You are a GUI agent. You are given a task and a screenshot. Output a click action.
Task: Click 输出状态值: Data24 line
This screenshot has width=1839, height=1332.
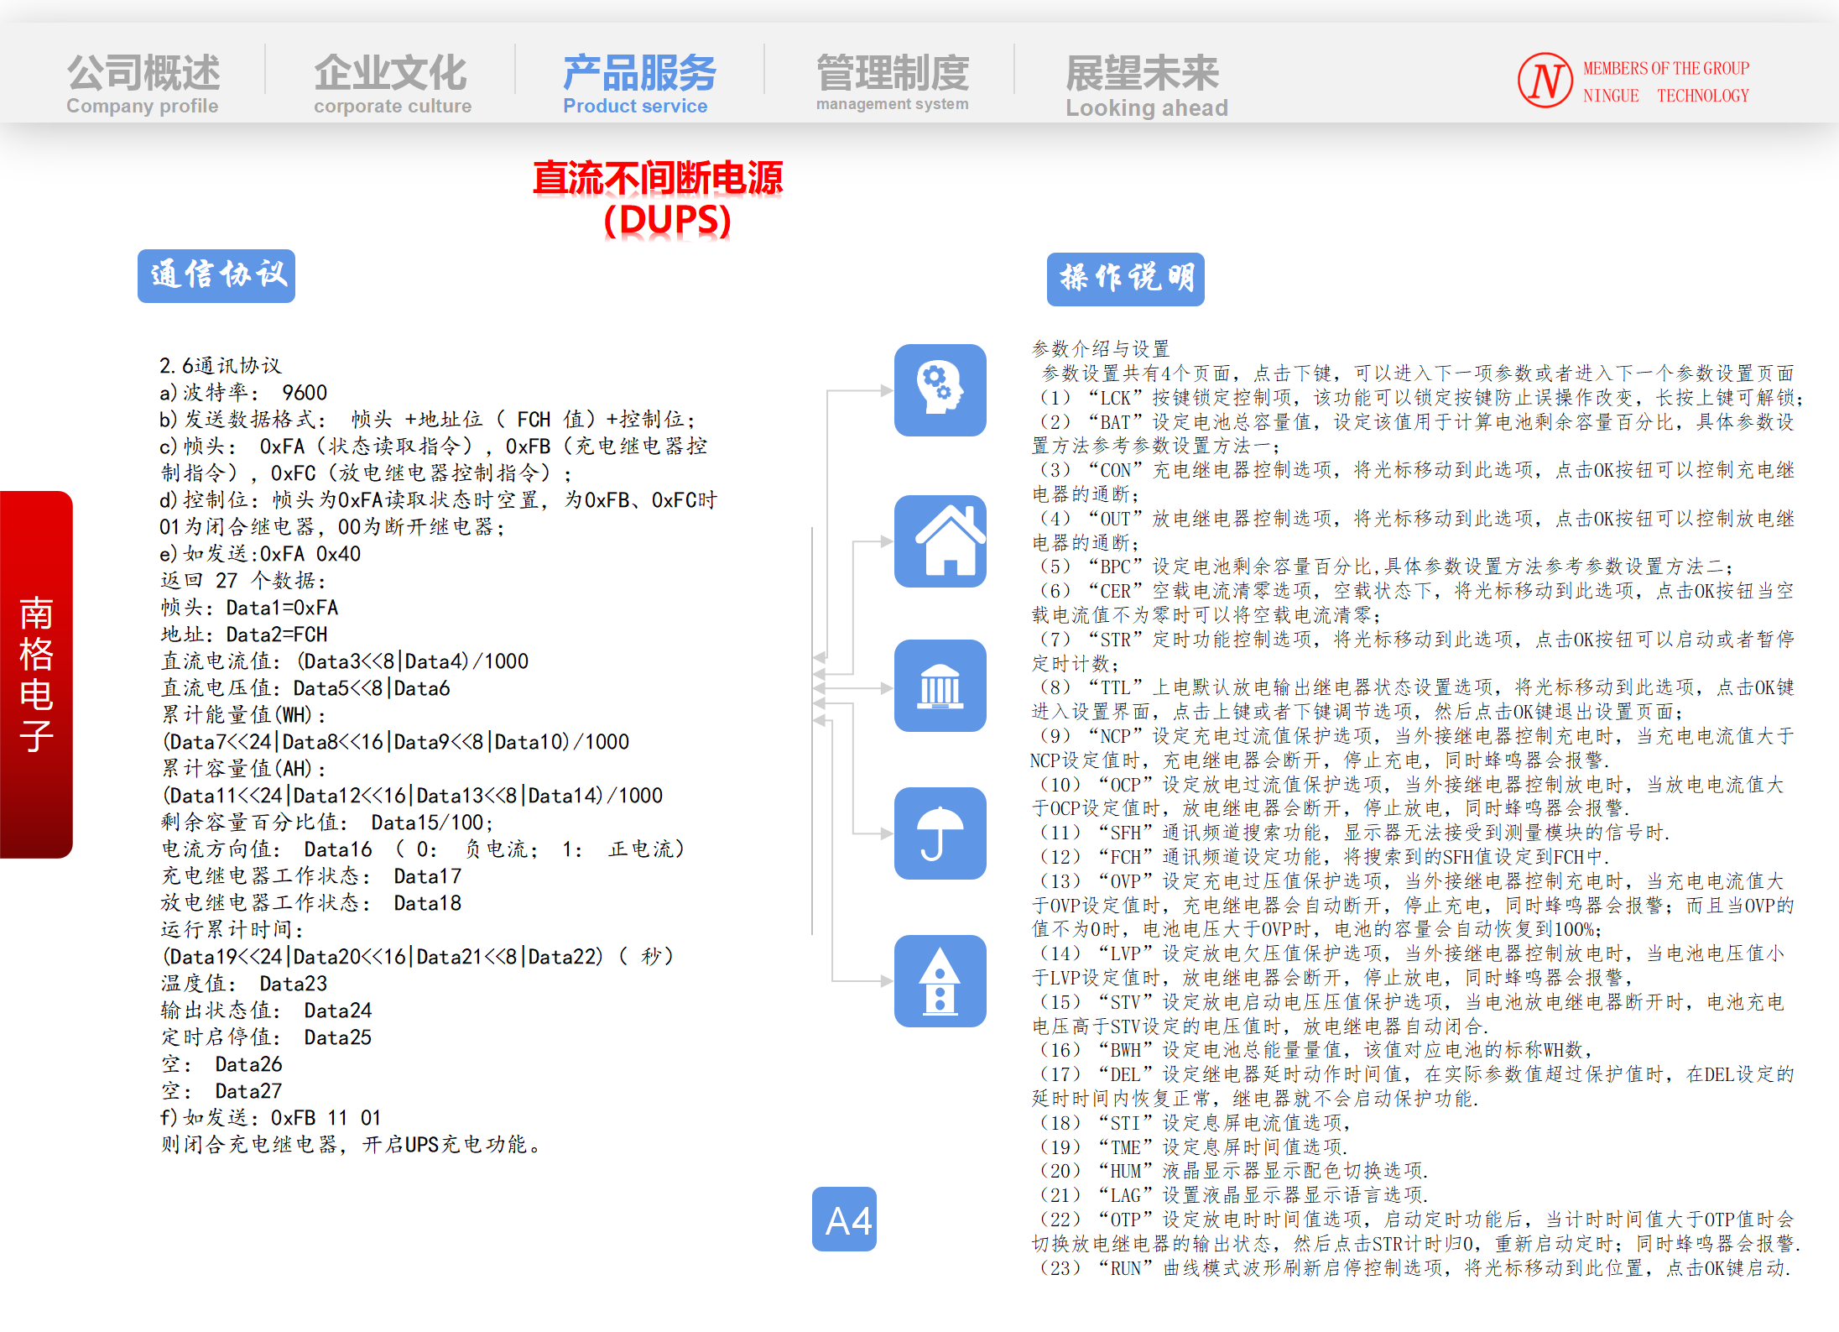click(x=266, y=1011)
